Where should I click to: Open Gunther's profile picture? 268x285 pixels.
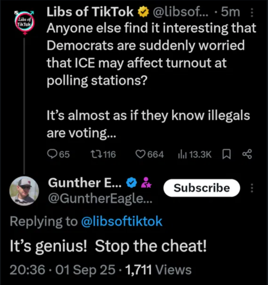pos(25,191)
